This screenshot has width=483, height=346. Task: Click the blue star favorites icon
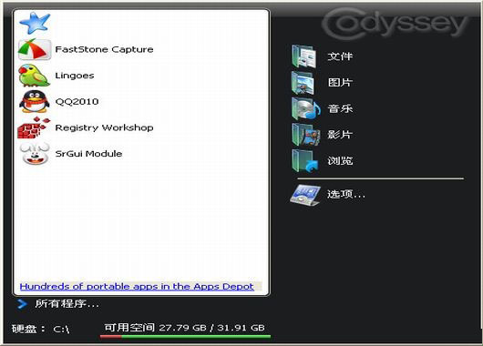35,23
